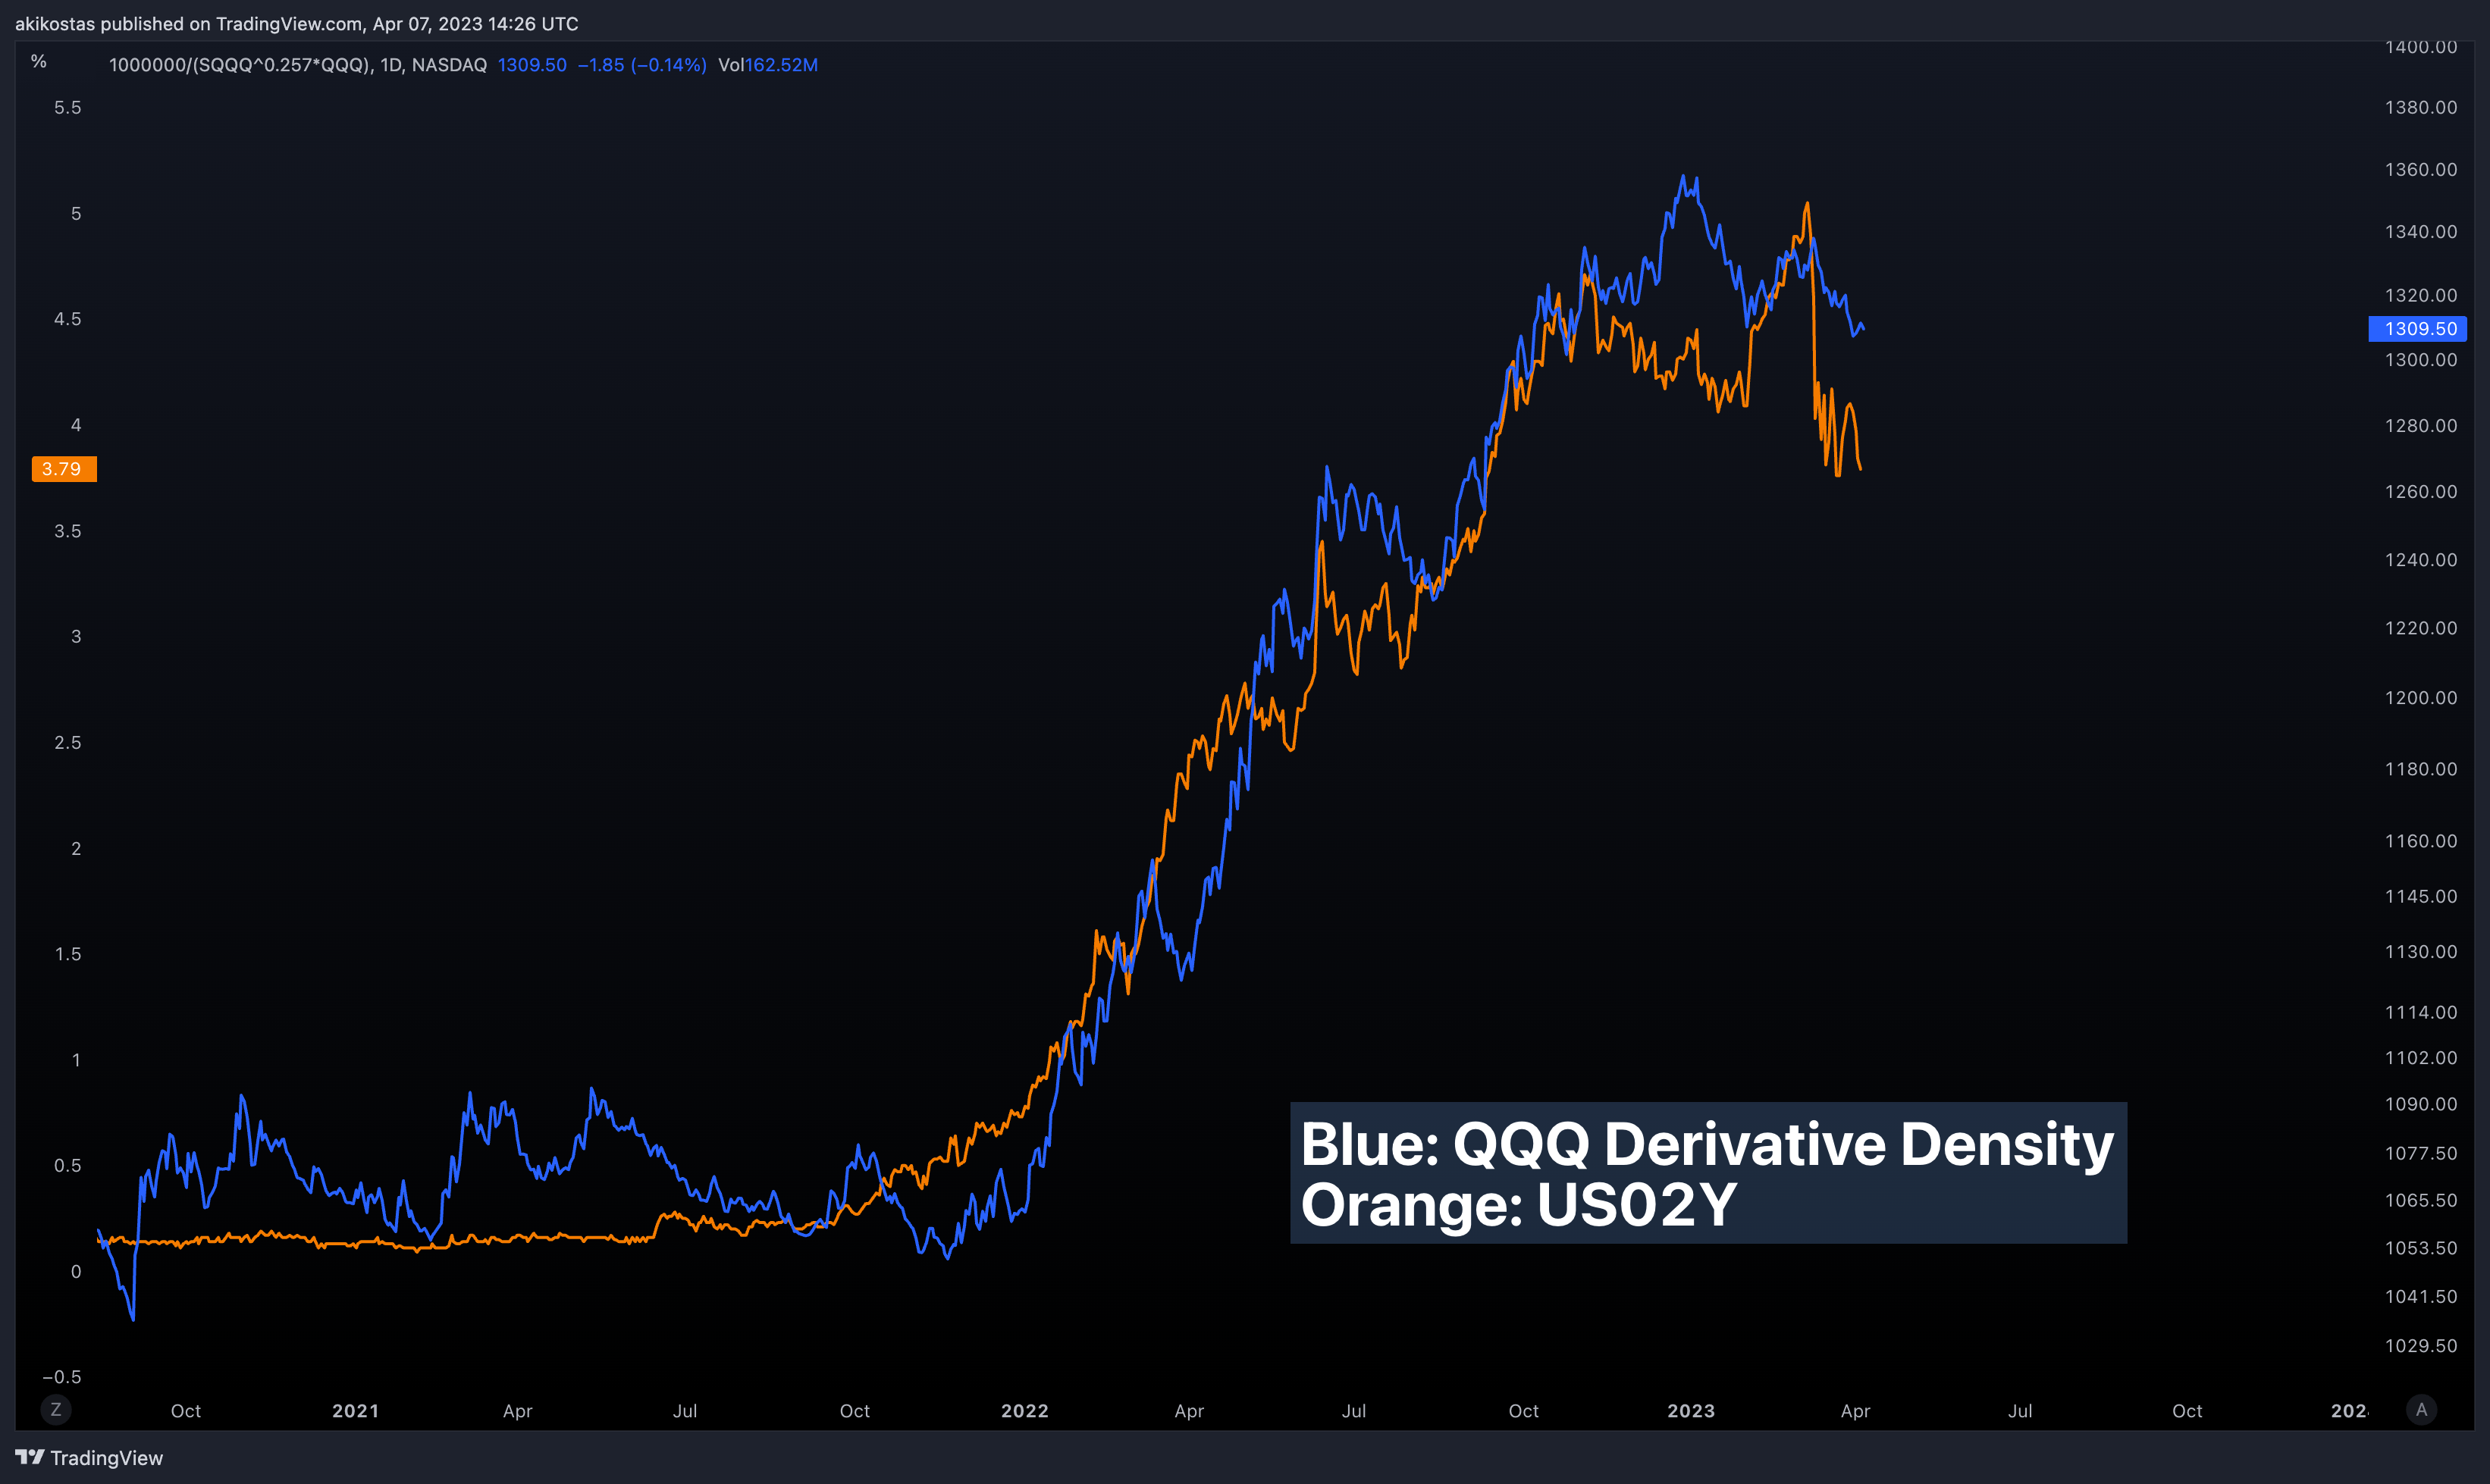
Task: Click the akikostas published header text
Action: pos(297,23)
